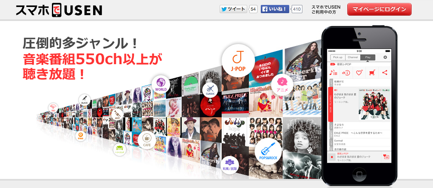
Task: Select the POPS&ROCK guitar icon
Action: coord(268,151)
